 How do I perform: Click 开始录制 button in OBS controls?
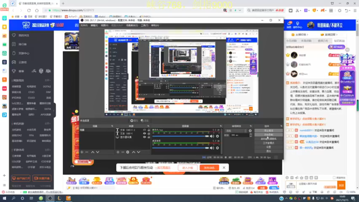(x=268, y=135)
